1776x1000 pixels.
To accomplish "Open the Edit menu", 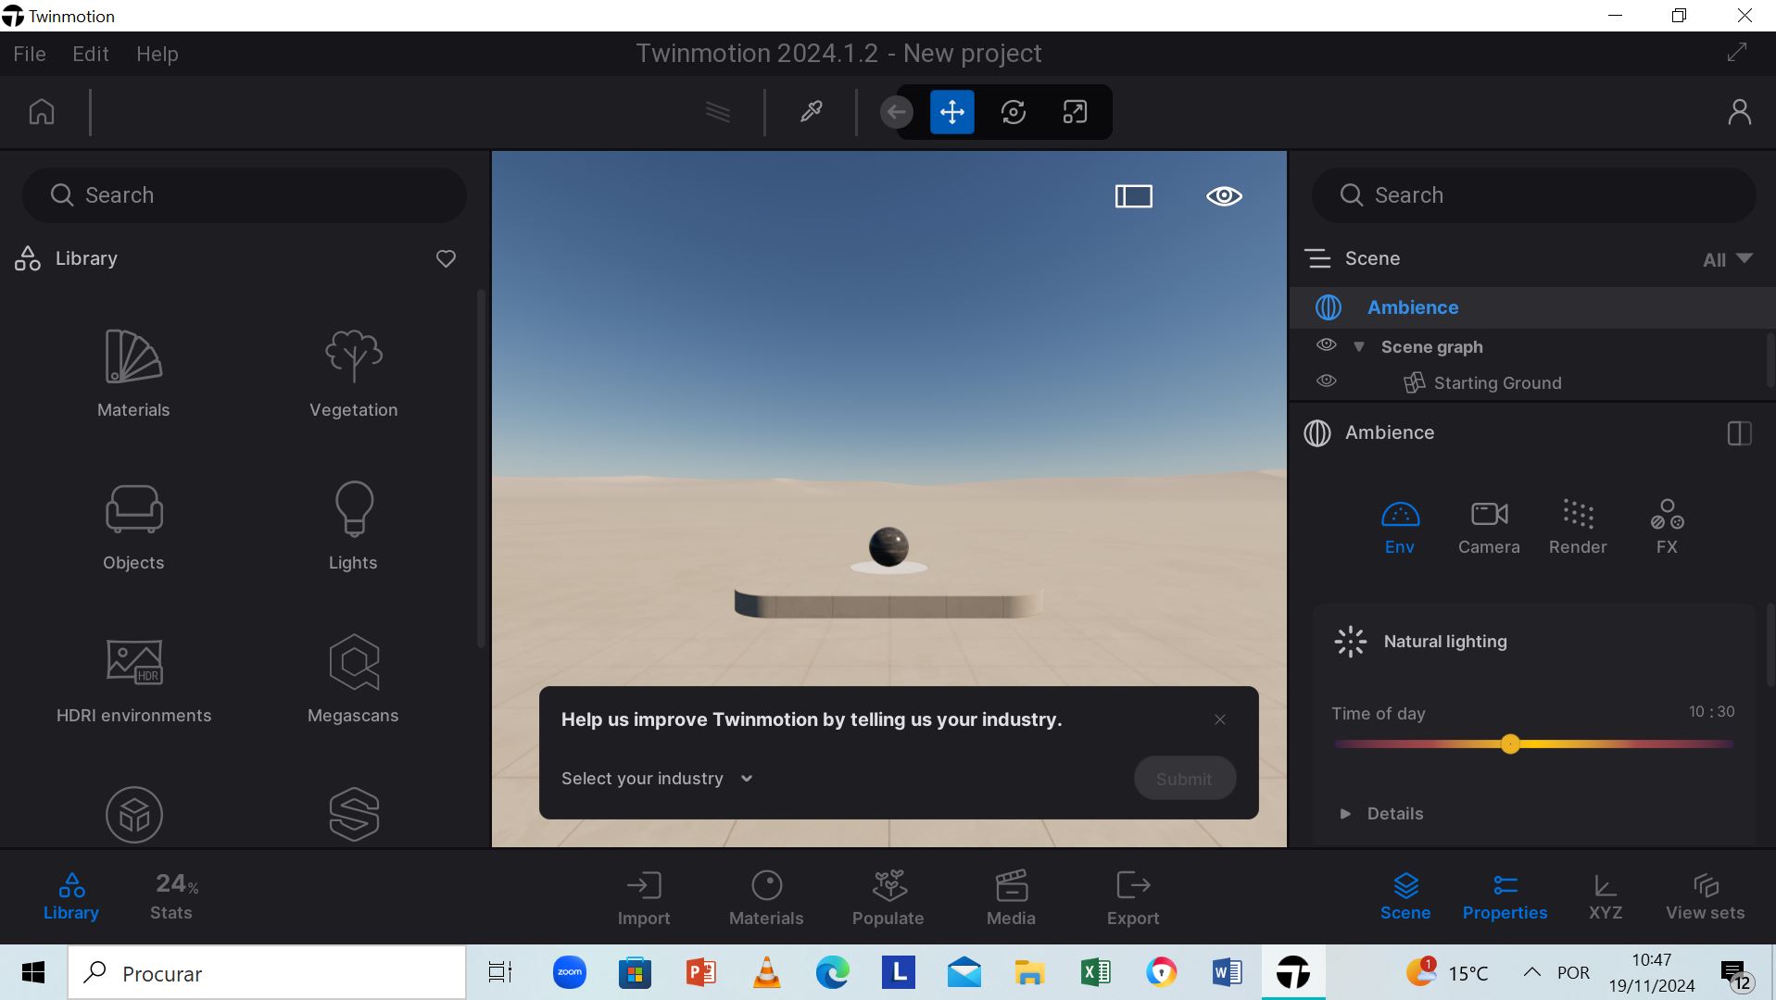I will (91, 54).
